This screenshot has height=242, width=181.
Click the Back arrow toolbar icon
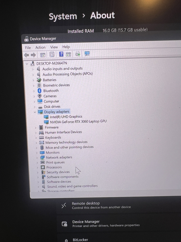click(x=27, y=55)
